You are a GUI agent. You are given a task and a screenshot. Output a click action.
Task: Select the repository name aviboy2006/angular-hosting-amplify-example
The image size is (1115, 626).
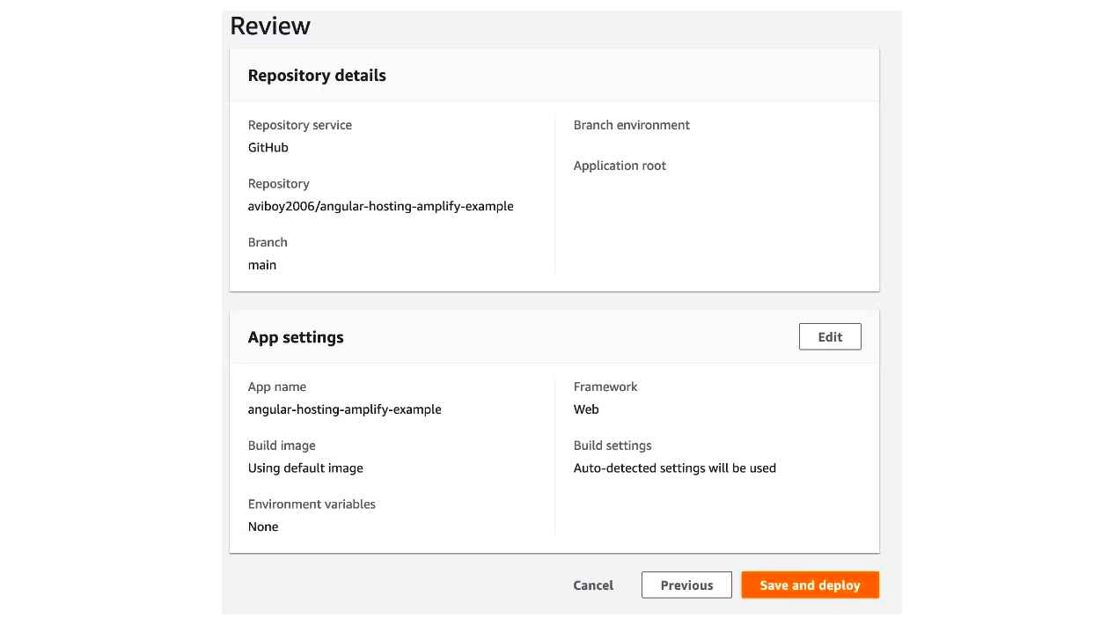coord(381,206)
